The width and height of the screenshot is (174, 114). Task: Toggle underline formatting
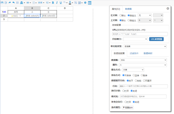coord(61,3)
